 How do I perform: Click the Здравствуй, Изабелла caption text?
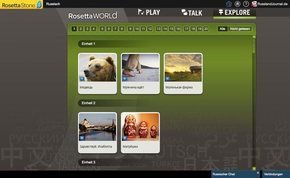click(96, 147)
